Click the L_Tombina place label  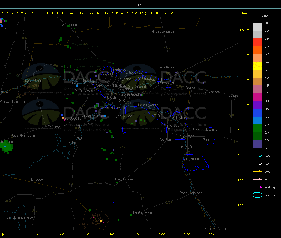pos(117,70)
